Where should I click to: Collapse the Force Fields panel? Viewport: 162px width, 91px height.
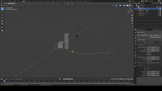pos(137,40)
